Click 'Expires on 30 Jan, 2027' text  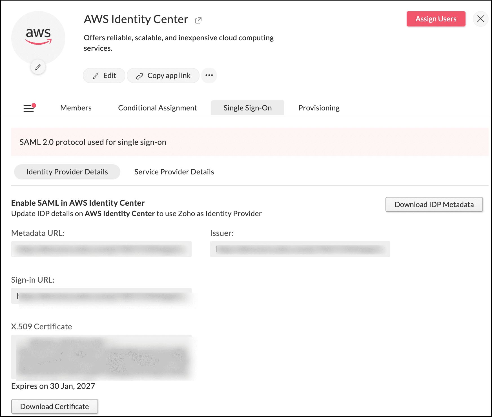click(53, 386)
